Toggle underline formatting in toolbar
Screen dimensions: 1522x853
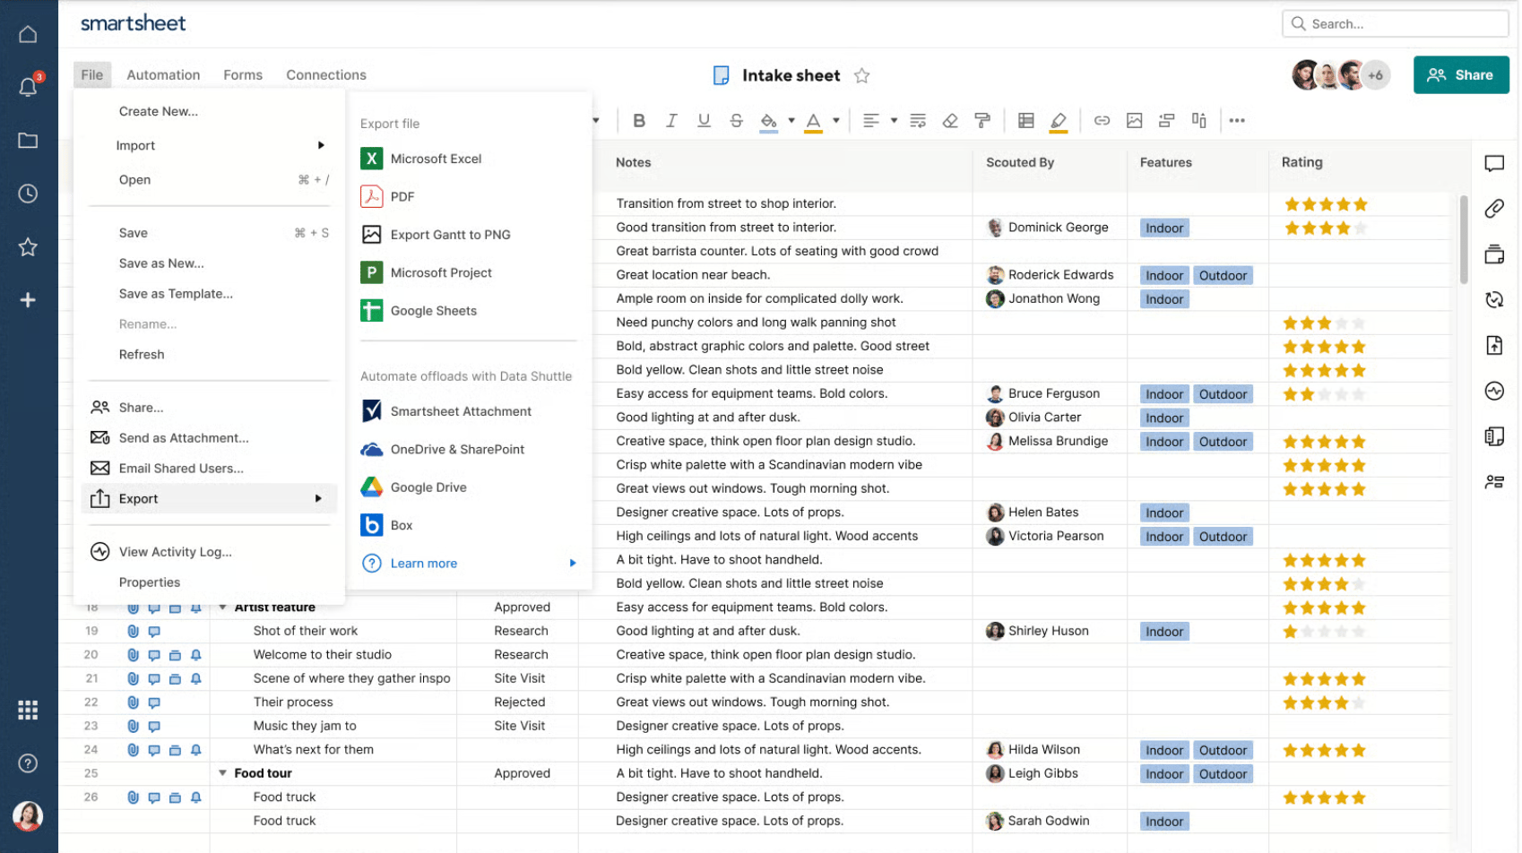(x=704, y=121)
